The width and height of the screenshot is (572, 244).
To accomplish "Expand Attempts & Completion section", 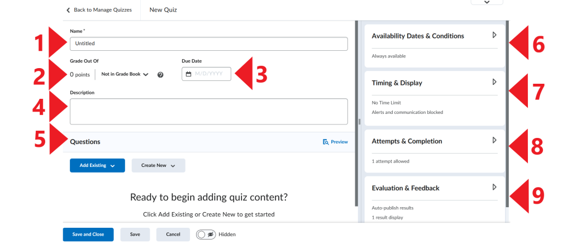I will (494, 140).
